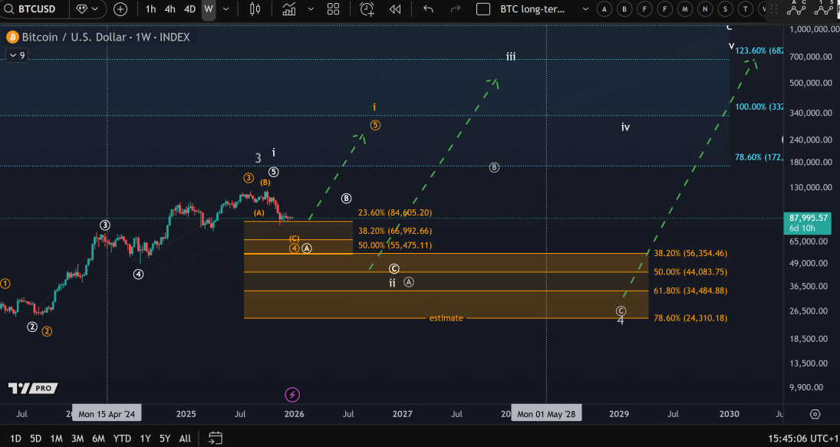The height and width of the screenshot is (447, 840).
Task: Click the add symbol plus icon
Action: tap(120, 9)
